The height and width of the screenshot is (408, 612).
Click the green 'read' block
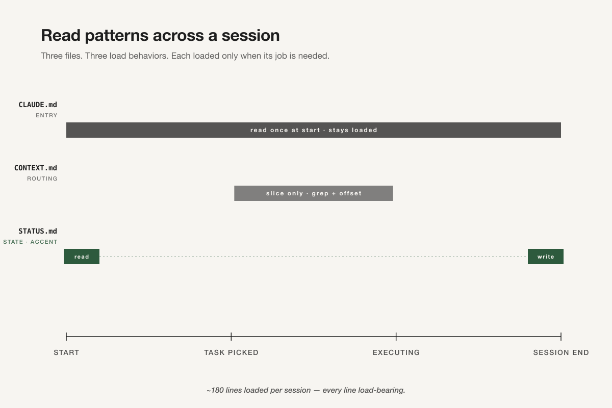tap(82, 257)
